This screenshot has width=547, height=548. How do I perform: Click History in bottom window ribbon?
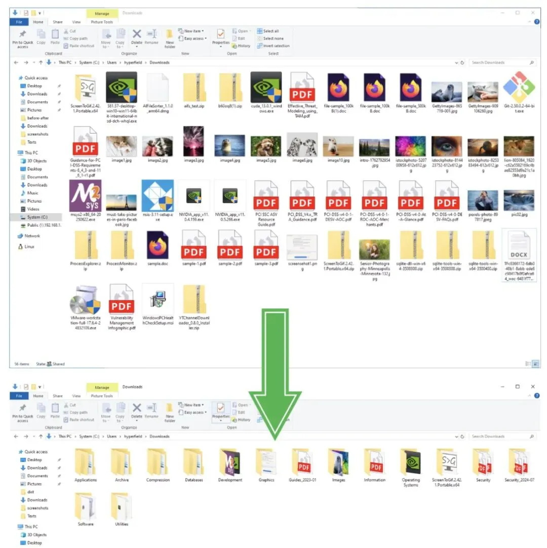coord(241,420)
